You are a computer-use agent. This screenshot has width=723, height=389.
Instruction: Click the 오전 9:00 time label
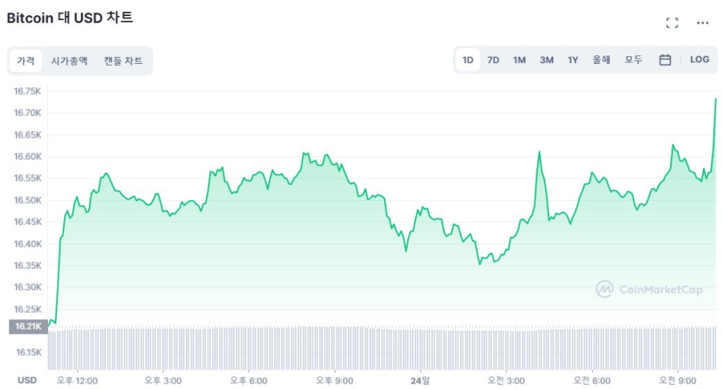(678, 381)
